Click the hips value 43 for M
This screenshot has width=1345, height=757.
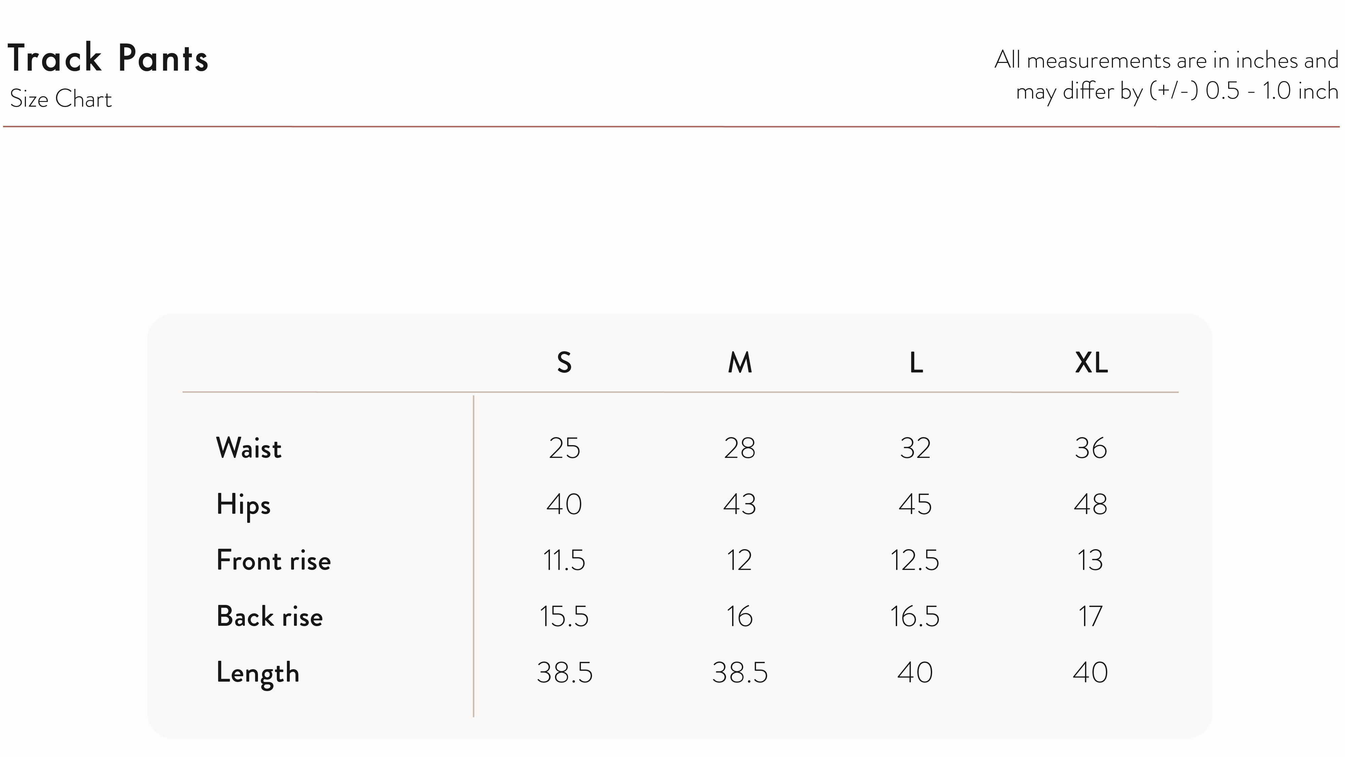[740, 504]
